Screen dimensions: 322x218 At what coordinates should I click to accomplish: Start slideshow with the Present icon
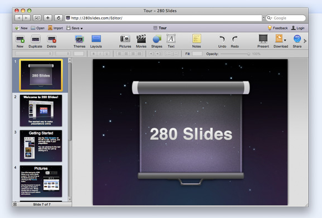pos(263,39)
